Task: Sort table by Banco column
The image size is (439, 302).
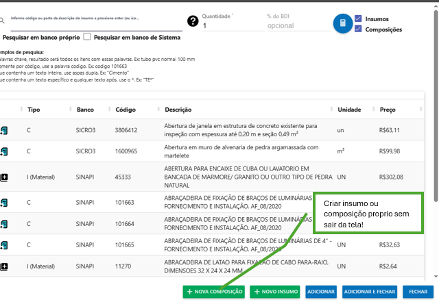Action: [x=85, y=110]
